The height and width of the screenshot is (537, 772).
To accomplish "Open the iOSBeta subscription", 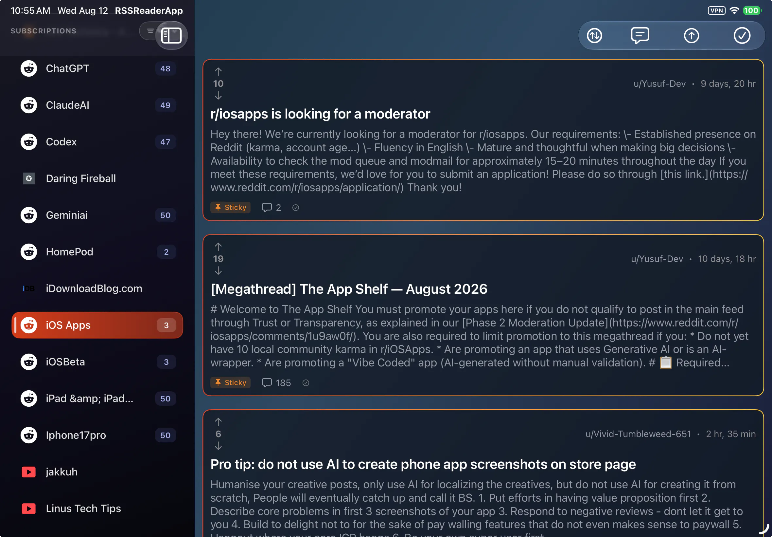I will tap(97, 362).
